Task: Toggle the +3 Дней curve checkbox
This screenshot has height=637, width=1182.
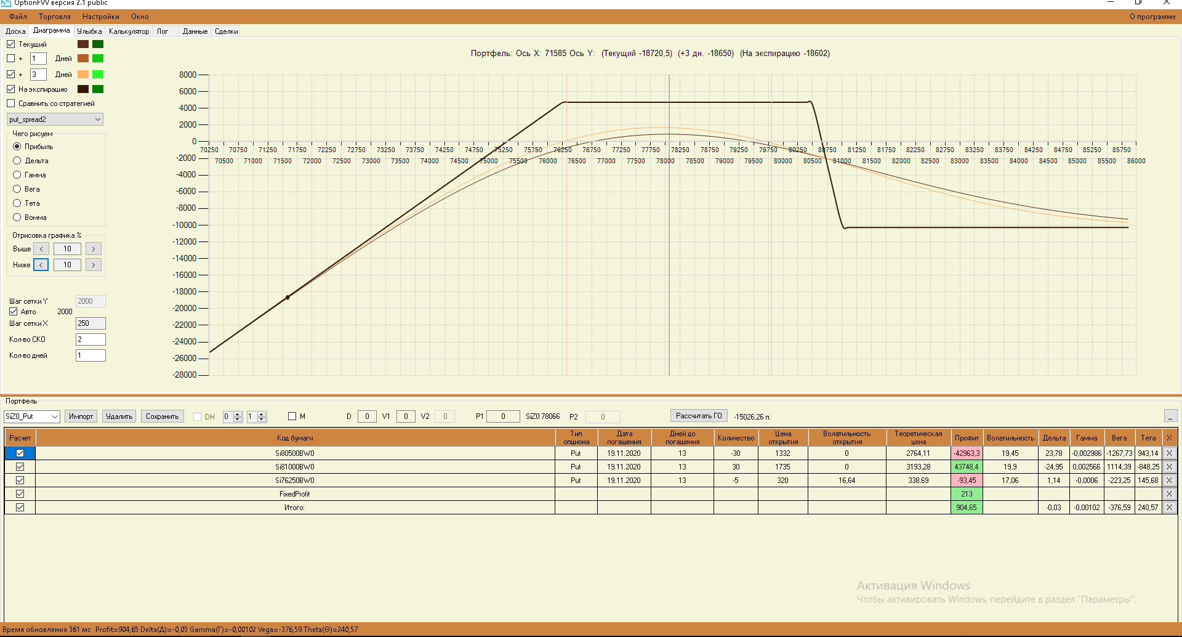Action: point(10,75)
